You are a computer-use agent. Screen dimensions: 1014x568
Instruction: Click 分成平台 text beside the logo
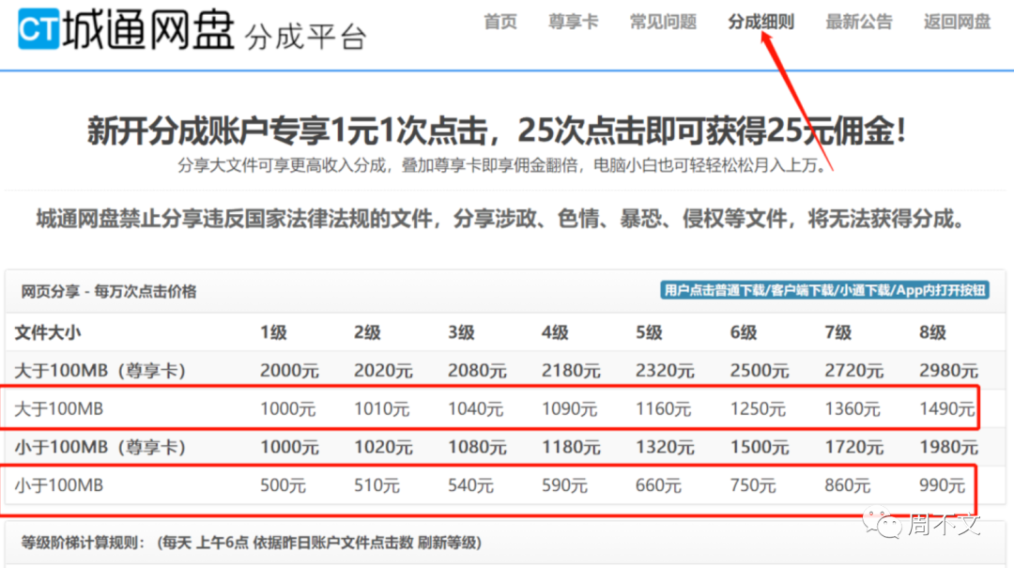tap(306, 38)
